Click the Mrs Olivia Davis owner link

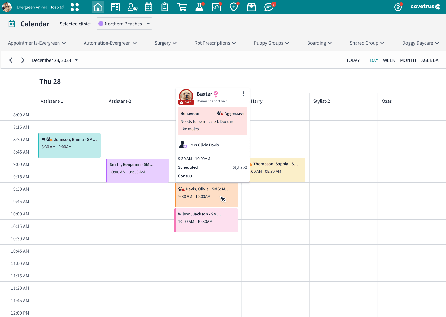coord(204,145)
